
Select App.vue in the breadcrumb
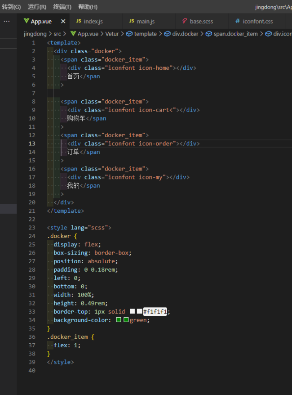click(88, 34)
